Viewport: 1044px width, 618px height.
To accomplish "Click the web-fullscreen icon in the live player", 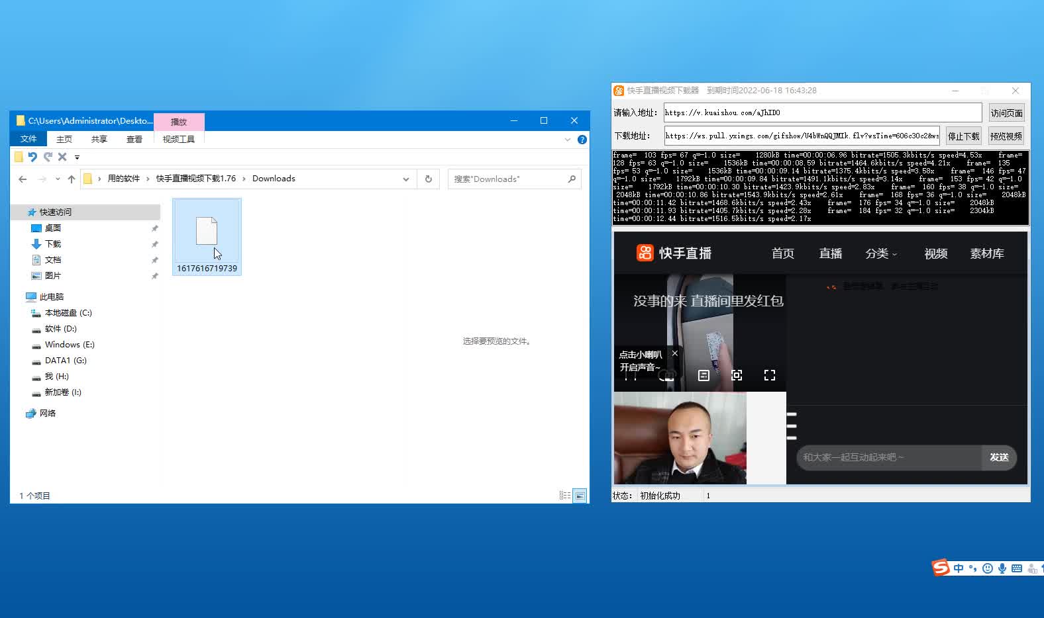I will coord(736,375).
